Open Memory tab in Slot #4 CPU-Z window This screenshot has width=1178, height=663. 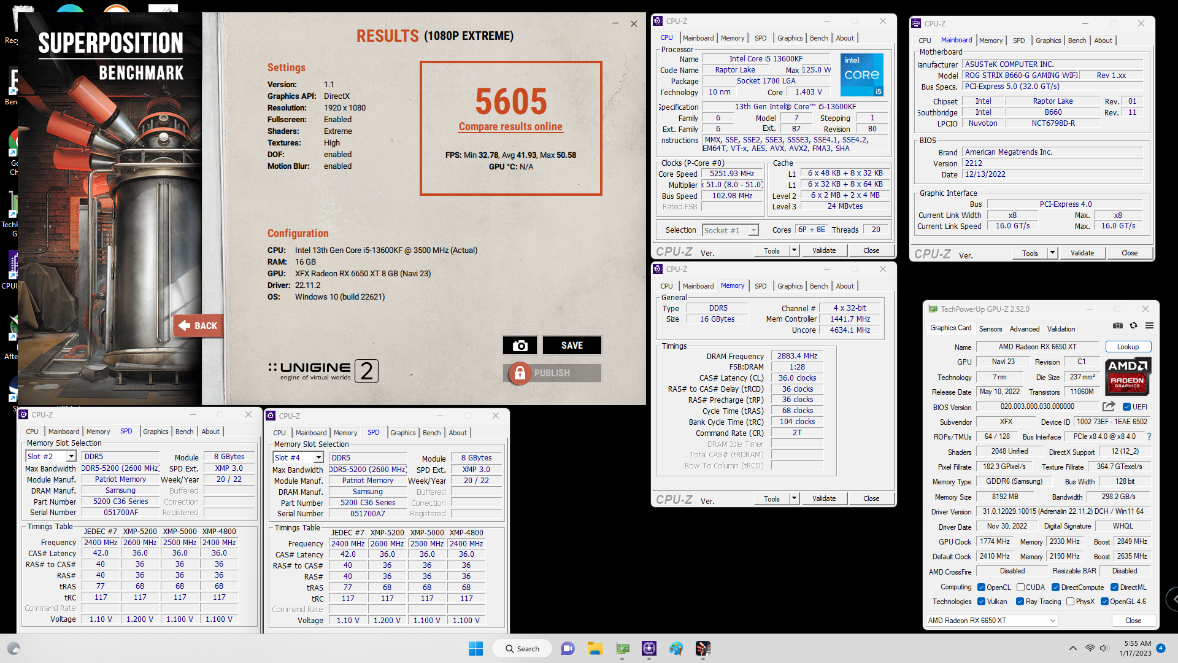point(345,433)
